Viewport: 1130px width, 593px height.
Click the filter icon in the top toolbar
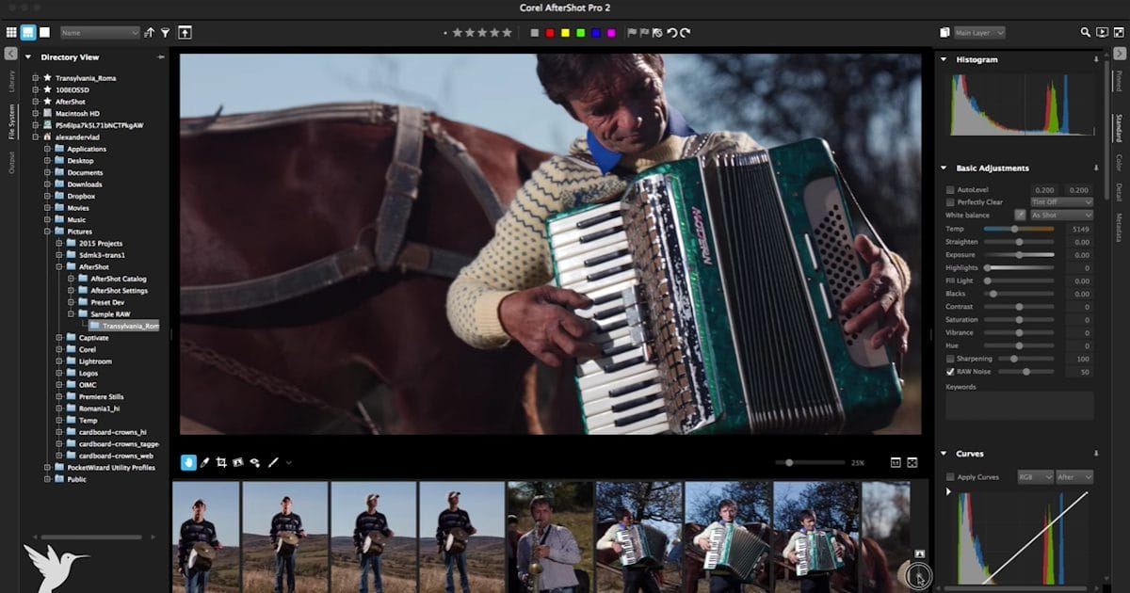pyautogui.click(x=166, y=32)
